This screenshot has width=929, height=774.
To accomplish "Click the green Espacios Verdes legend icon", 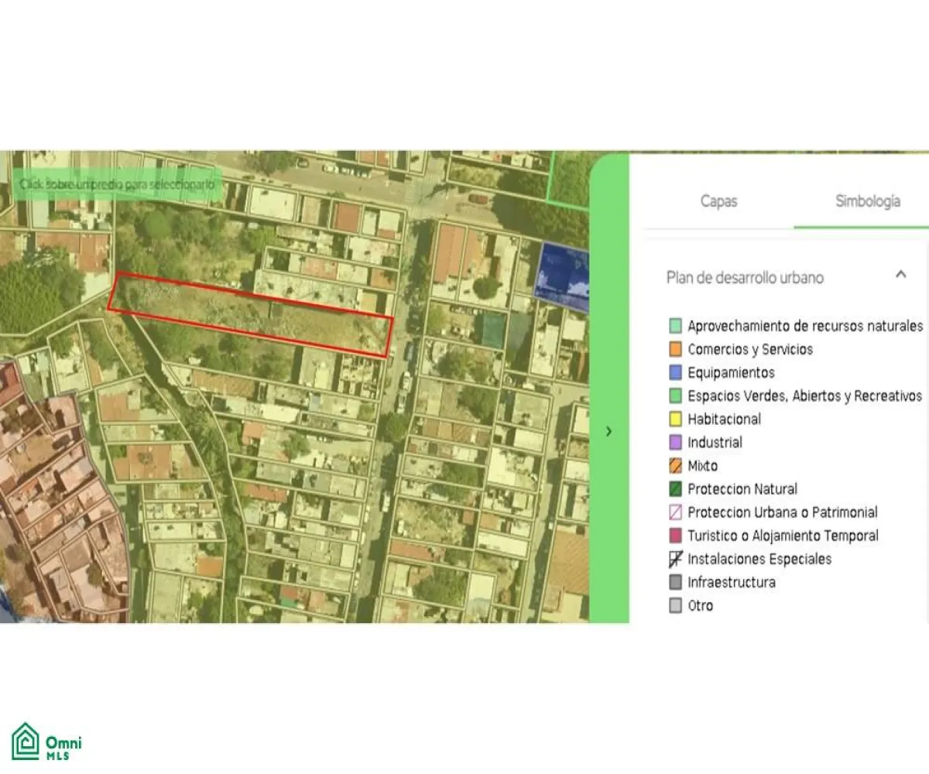I will click(675, 396).
